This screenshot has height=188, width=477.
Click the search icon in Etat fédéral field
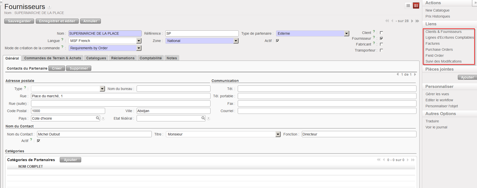203,118
